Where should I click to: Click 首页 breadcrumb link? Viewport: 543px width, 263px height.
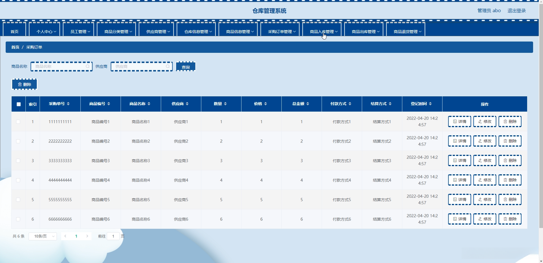tap(15, 47)
